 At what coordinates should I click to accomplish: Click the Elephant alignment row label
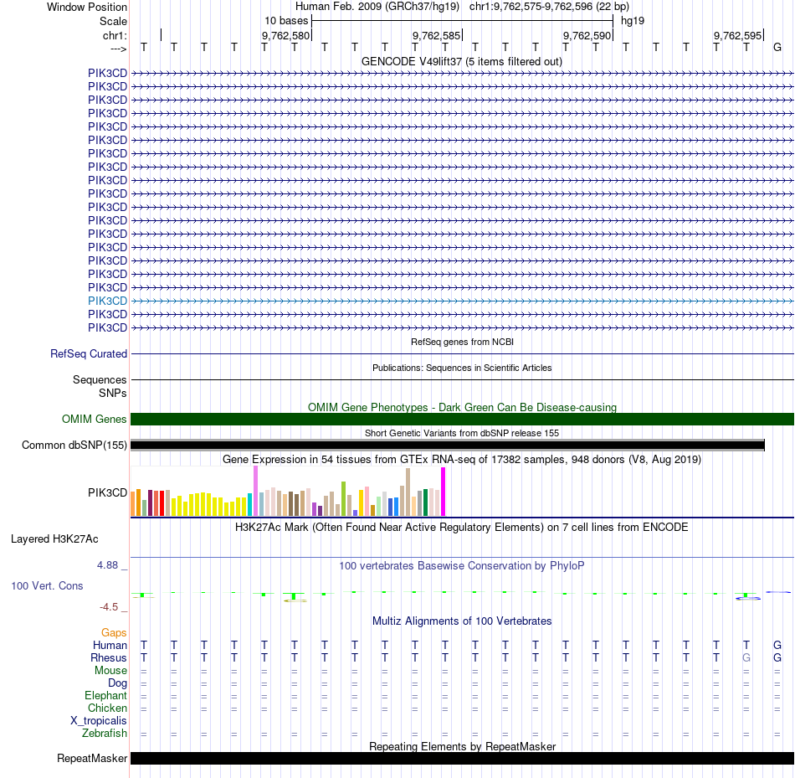pos(106,696)
